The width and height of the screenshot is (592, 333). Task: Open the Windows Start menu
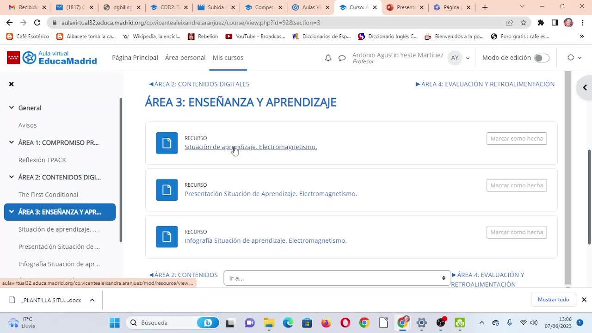(115, 322)
